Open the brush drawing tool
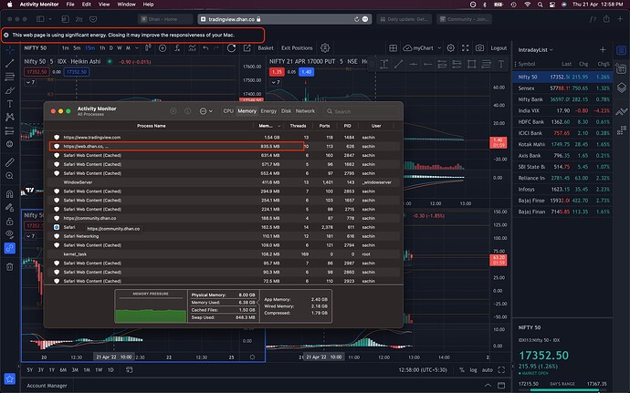Viewport: 630px width, 393px height. [10, 90]
